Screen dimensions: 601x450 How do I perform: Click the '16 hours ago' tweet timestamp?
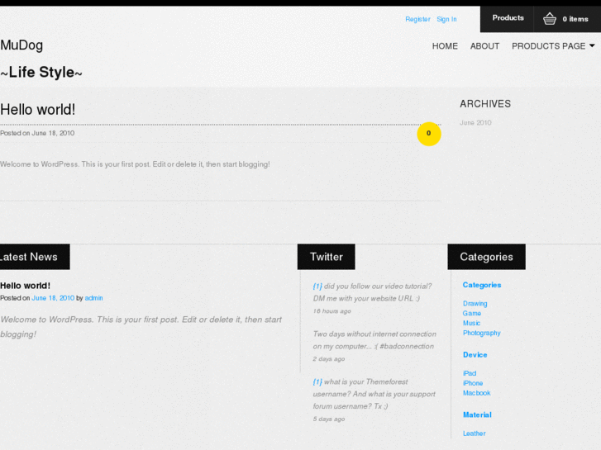pyautogui.click(x=332, y=311)
